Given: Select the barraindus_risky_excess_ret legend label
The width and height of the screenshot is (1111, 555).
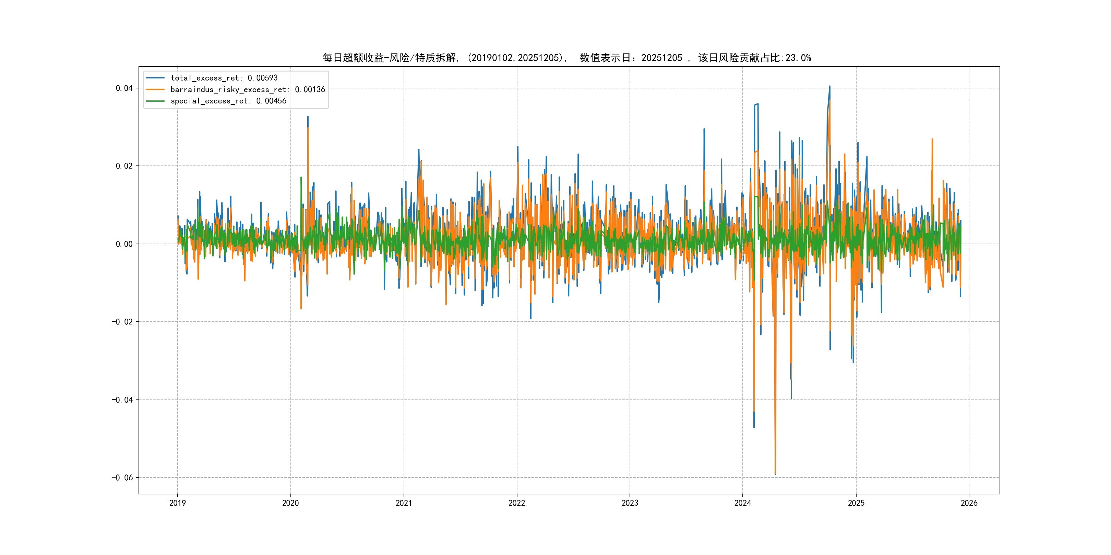Looking at the screenshot, I should tap(248, 90).
